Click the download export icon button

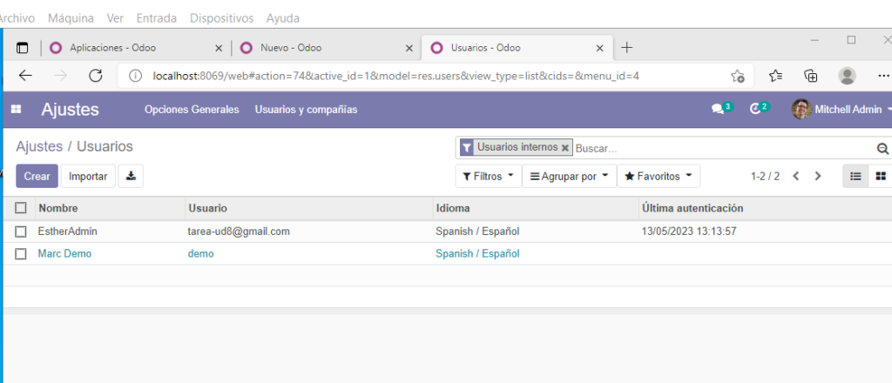[131, 176]
